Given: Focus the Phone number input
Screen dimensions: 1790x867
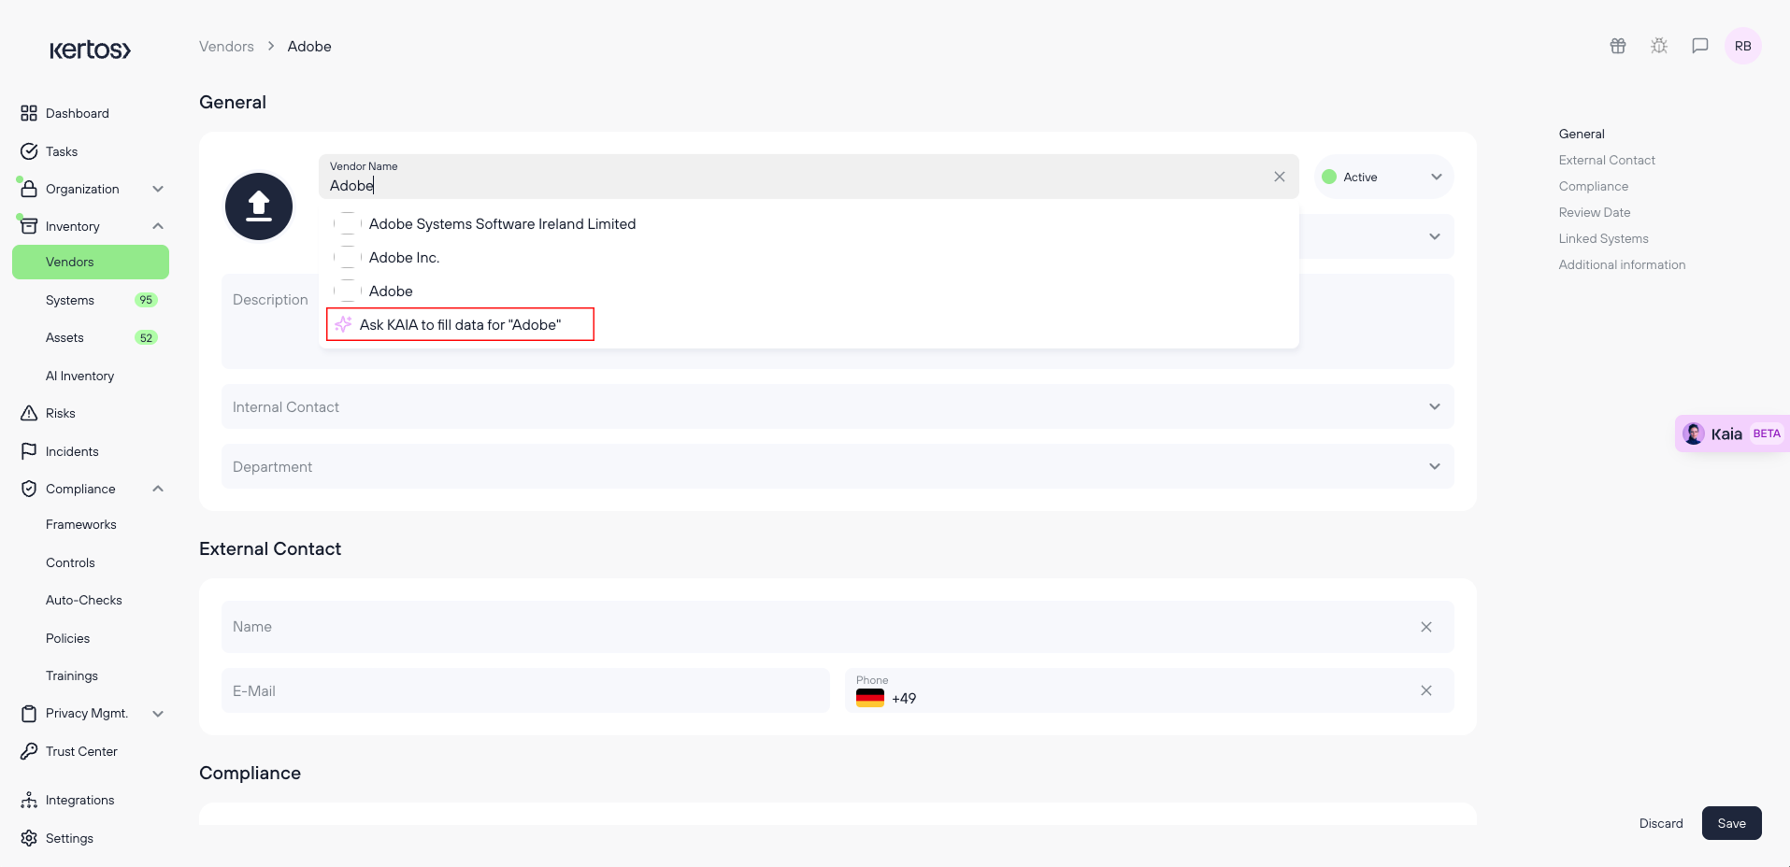Looking at the screenshot, I should point(1150,690).
